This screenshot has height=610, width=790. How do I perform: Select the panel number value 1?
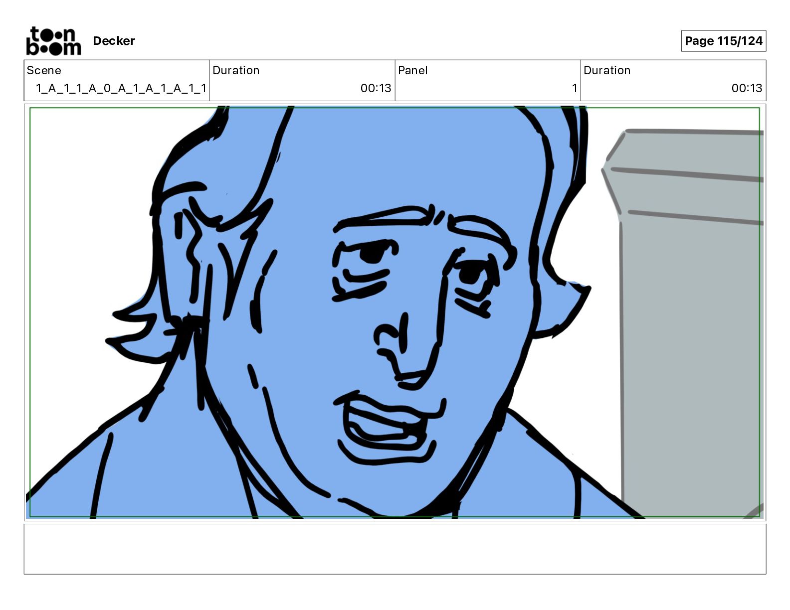(574, 88)
